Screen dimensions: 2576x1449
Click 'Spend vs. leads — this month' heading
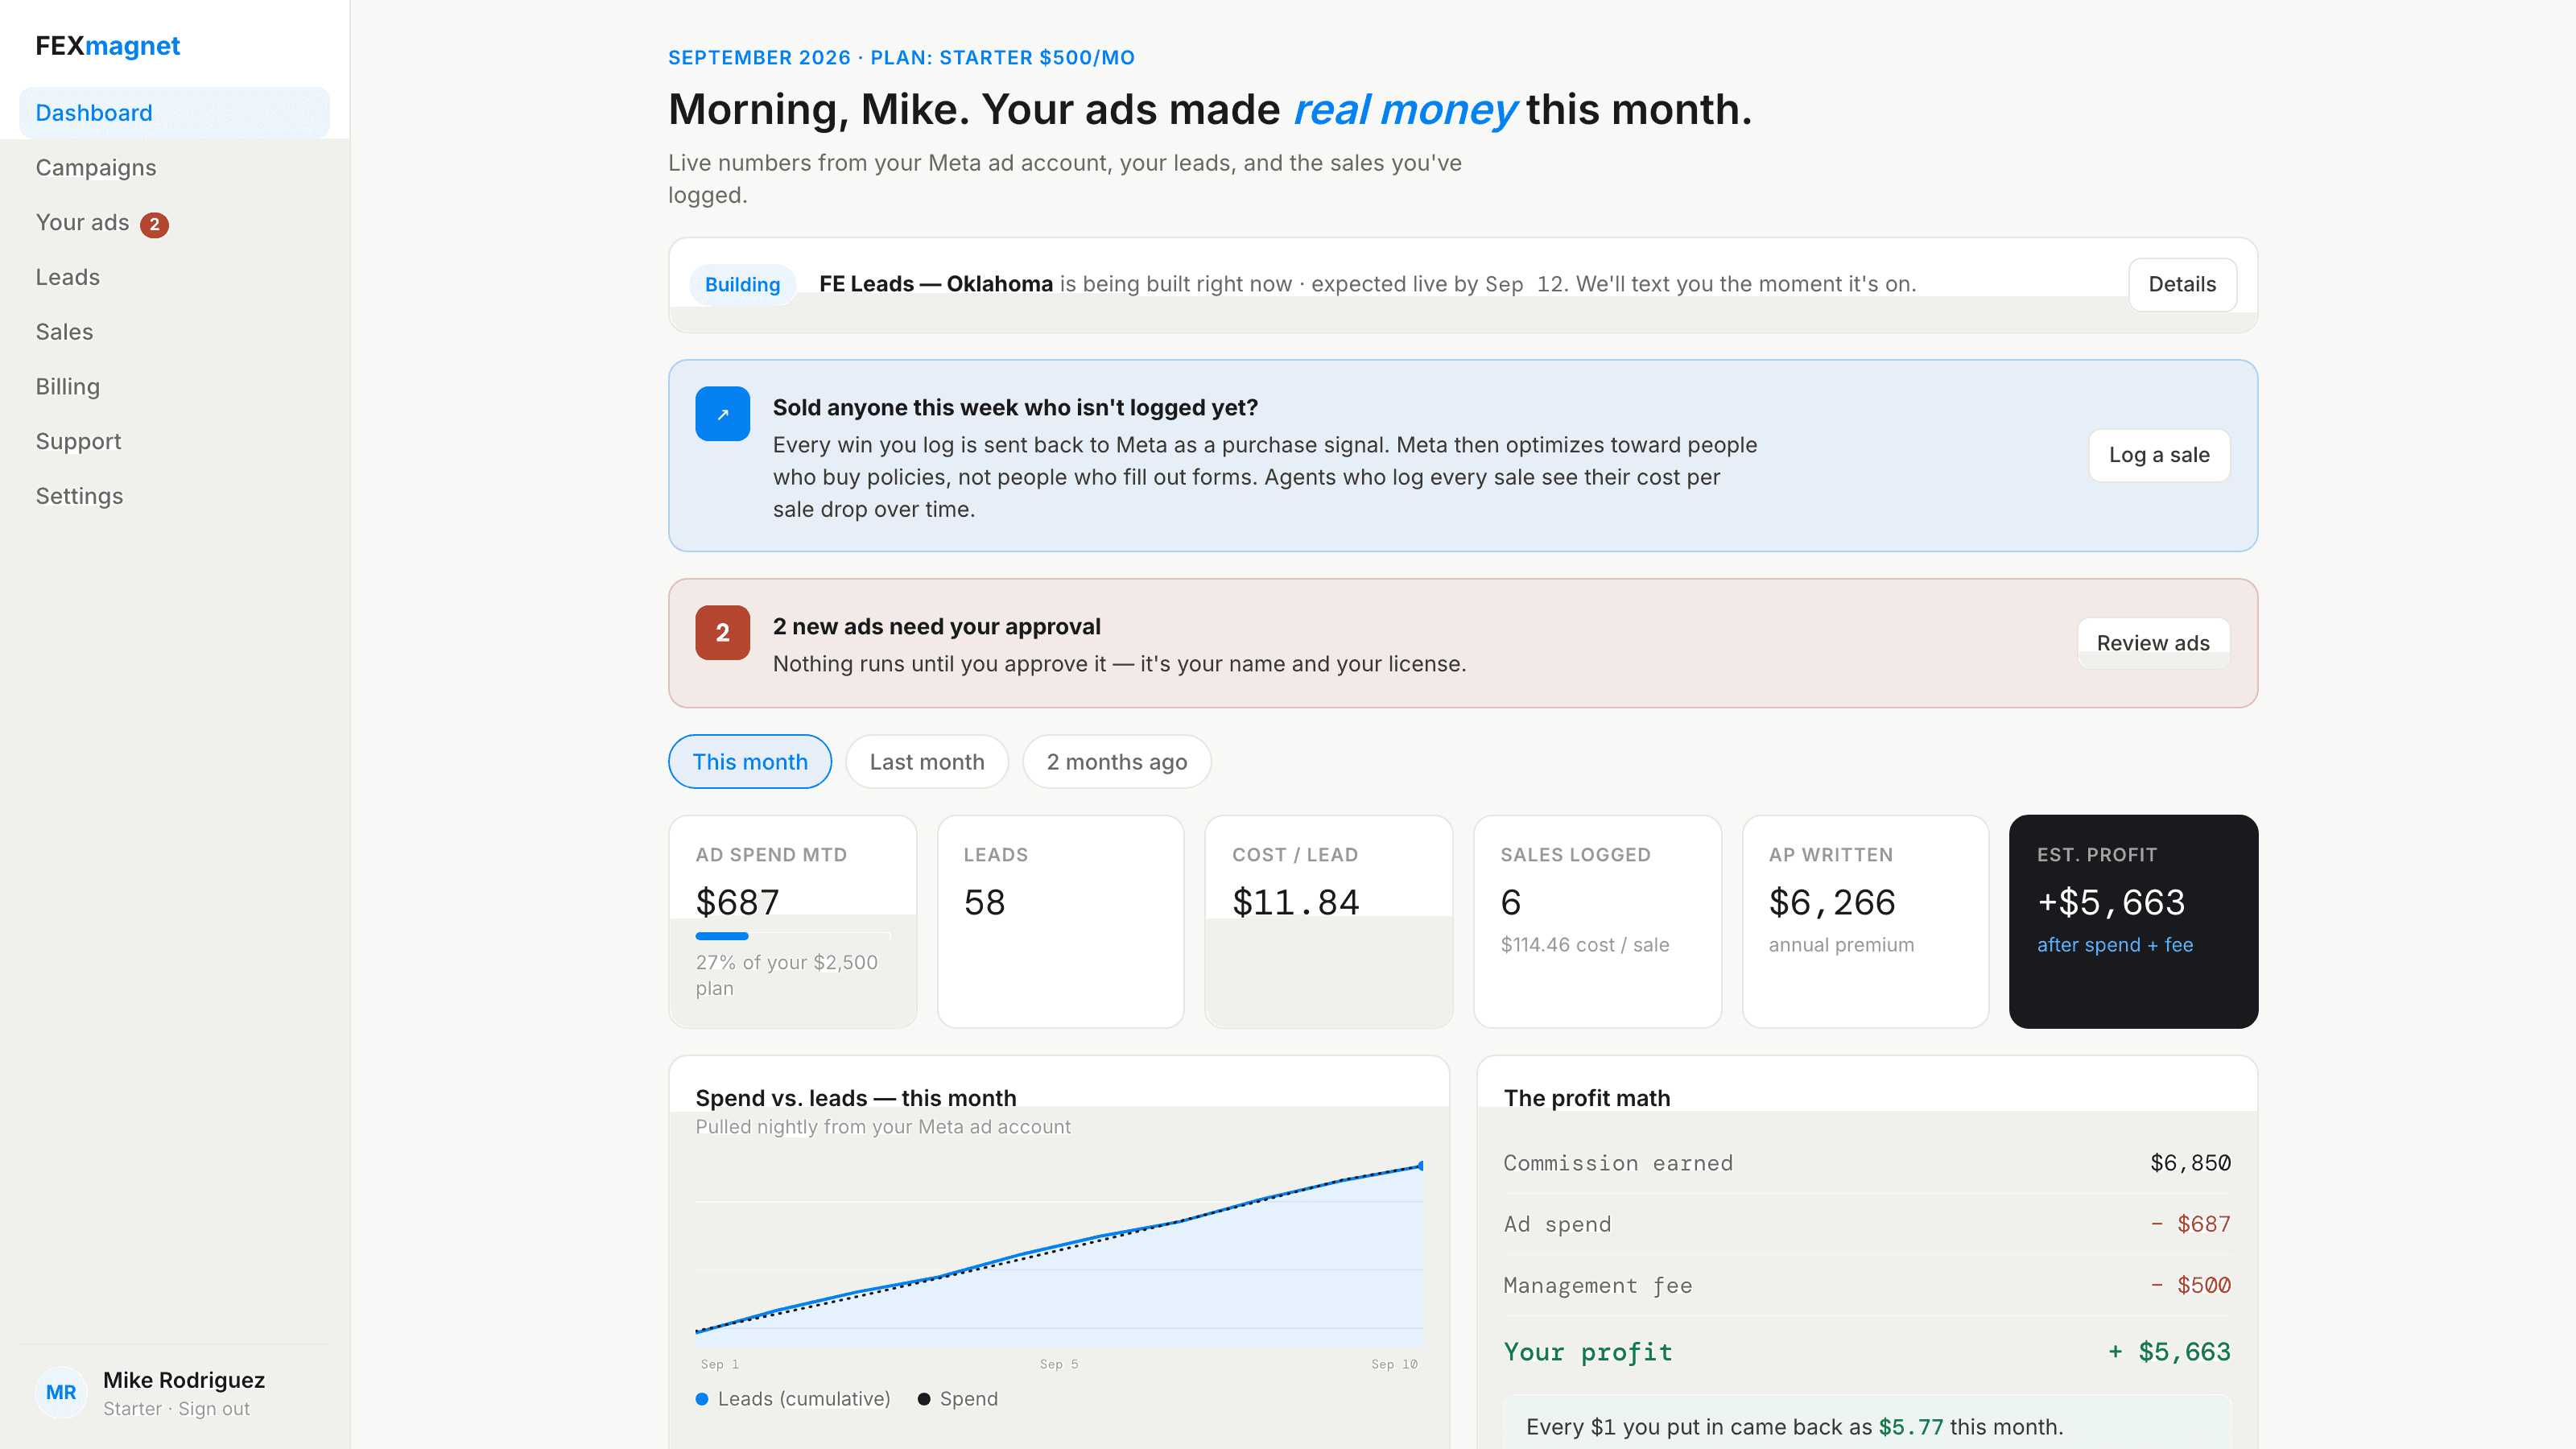(856, 1098)
